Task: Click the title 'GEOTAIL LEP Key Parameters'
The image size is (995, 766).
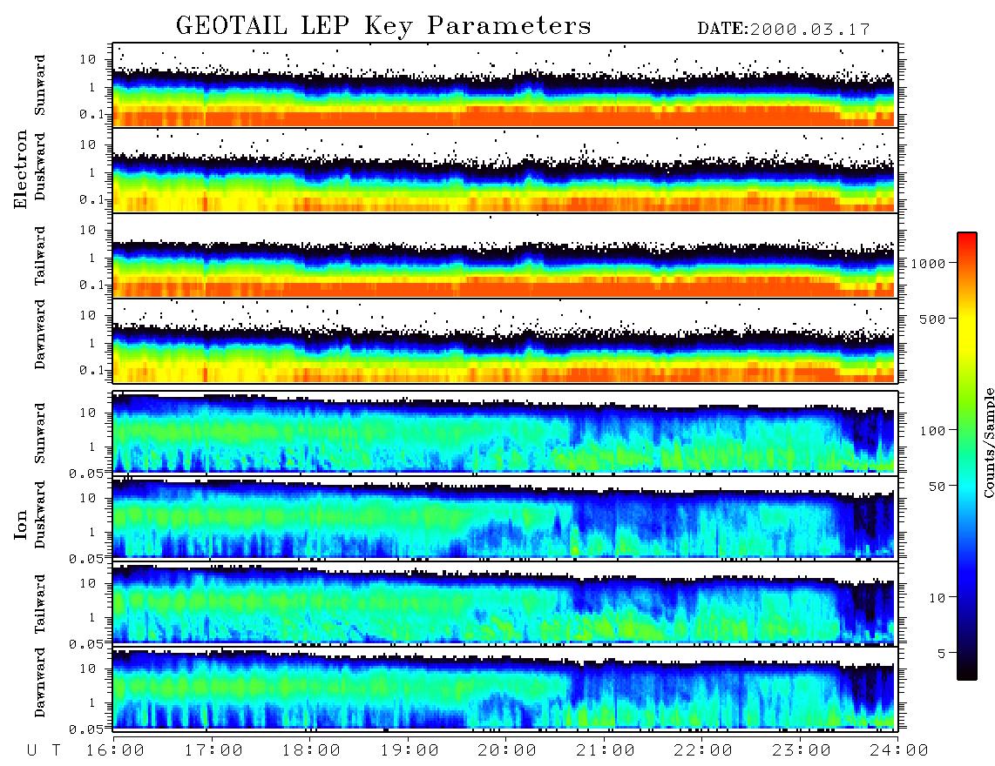Action: tap(383, 25)
